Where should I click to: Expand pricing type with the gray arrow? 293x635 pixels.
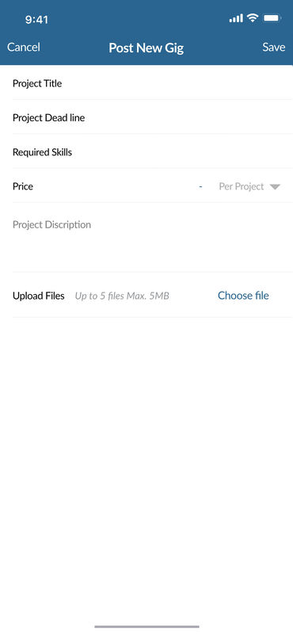(x=276, y=186)
